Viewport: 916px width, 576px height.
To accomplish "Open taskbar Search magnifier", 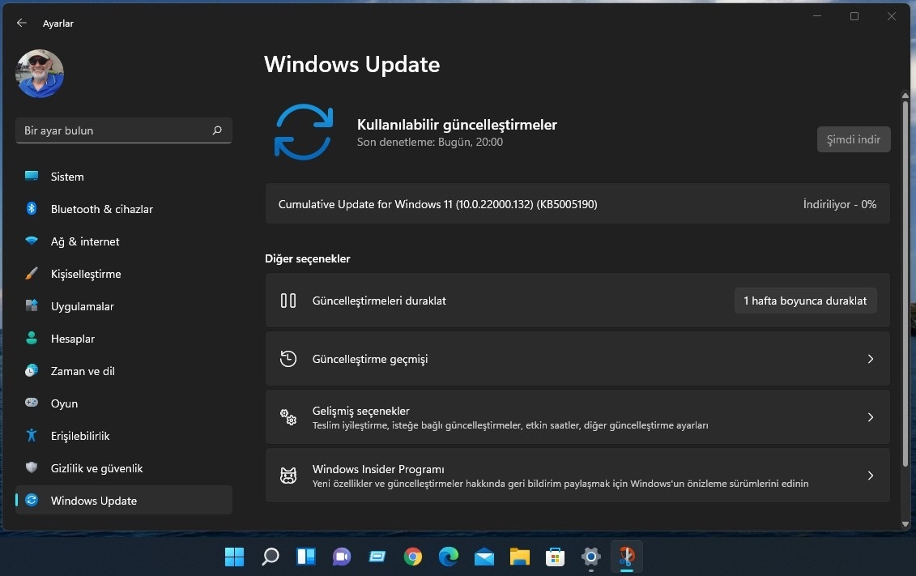I will pyautogui.click(x=270, y=557).
